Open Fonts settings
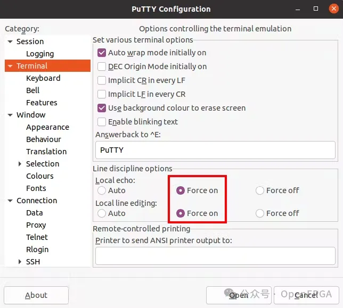This screenshot has width=343, height=308. click(36, 188)
